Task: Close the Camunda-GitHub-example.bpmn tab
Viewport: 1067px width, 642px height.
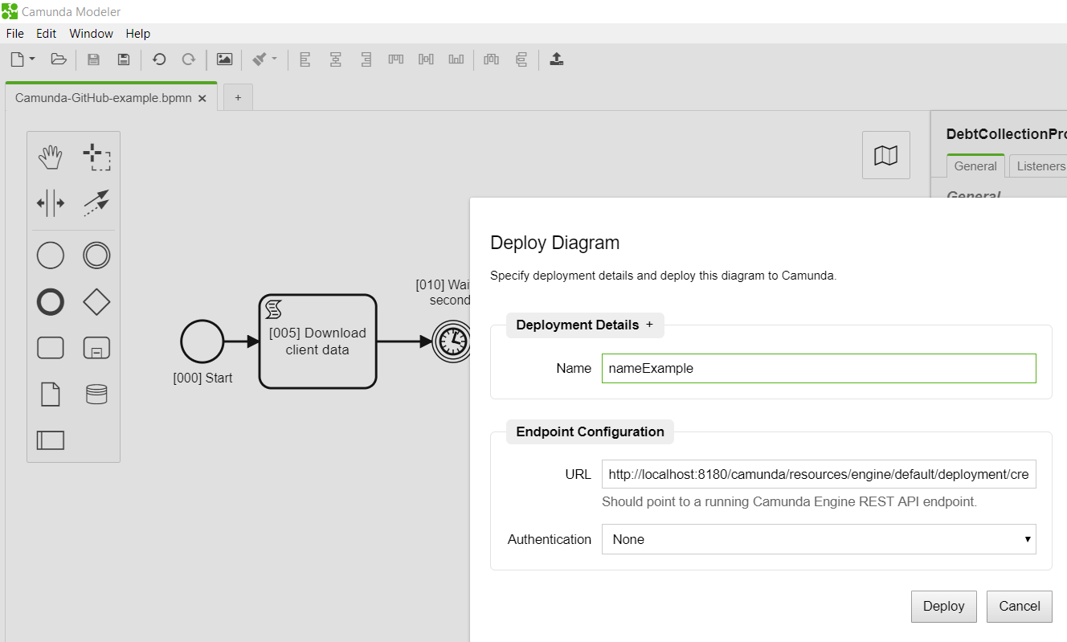Action: click(x=202, y=98)
